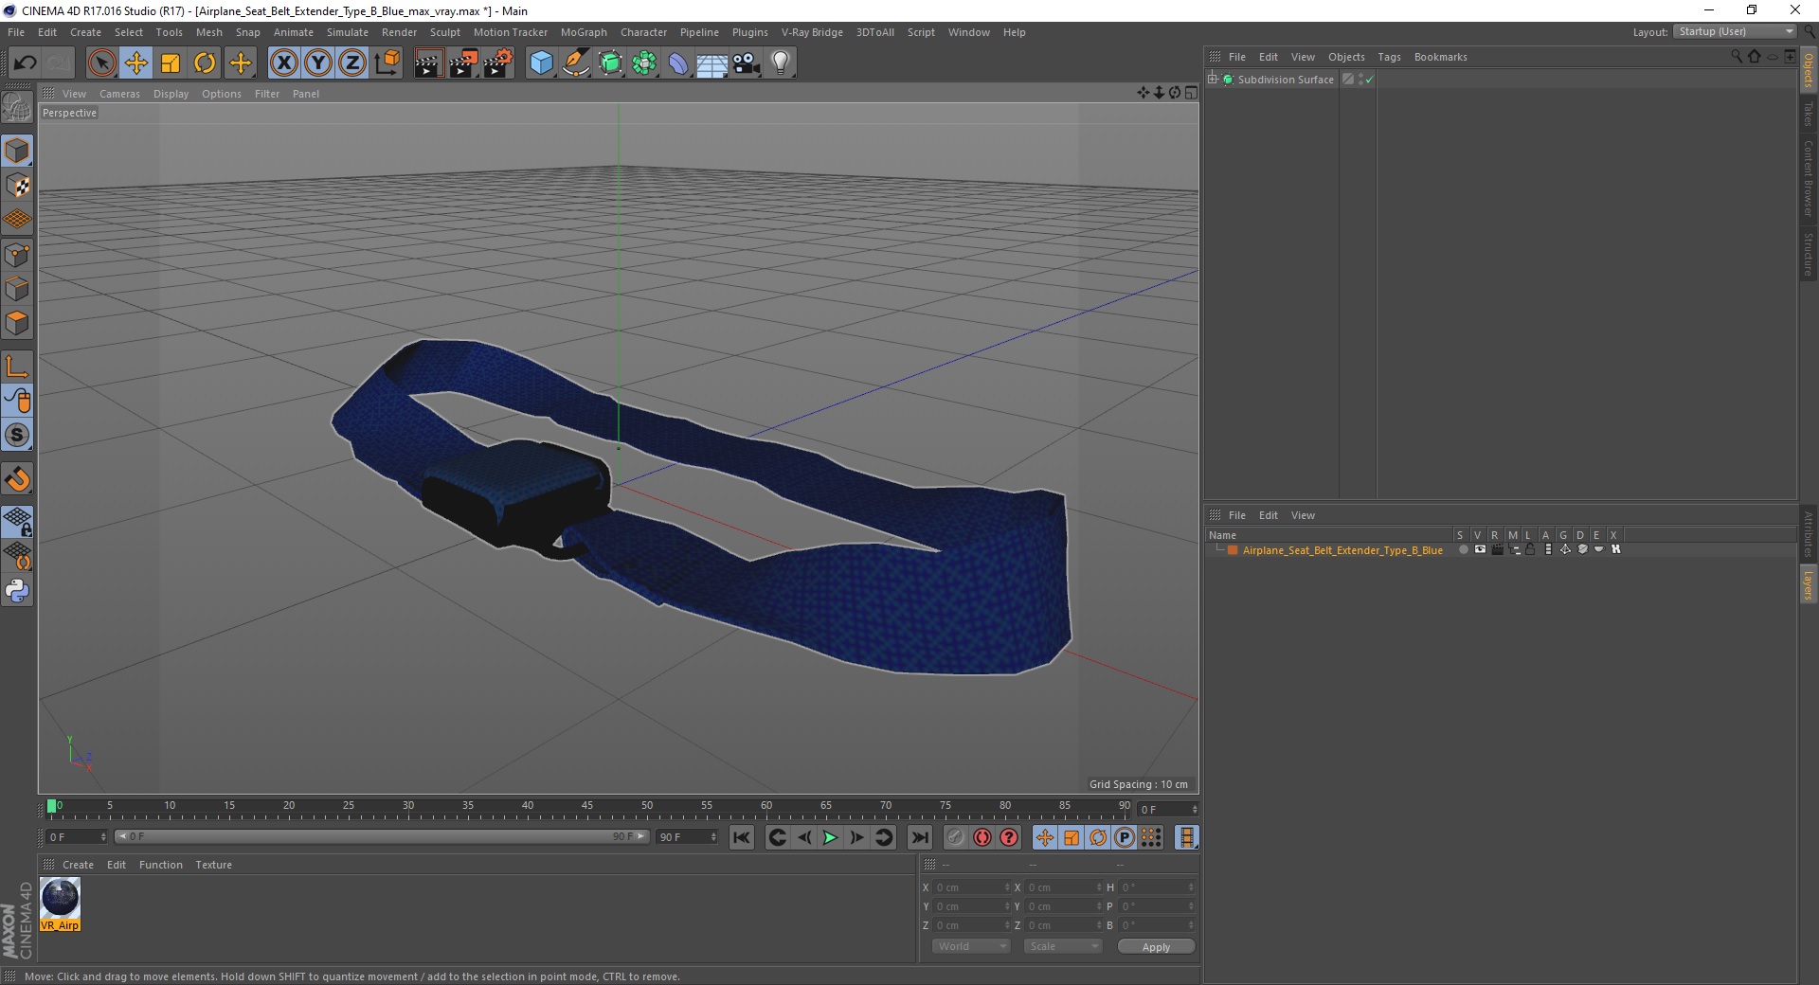Activate the Move tool
This screenshot has height=985, width=1819.
click(136, 63)
